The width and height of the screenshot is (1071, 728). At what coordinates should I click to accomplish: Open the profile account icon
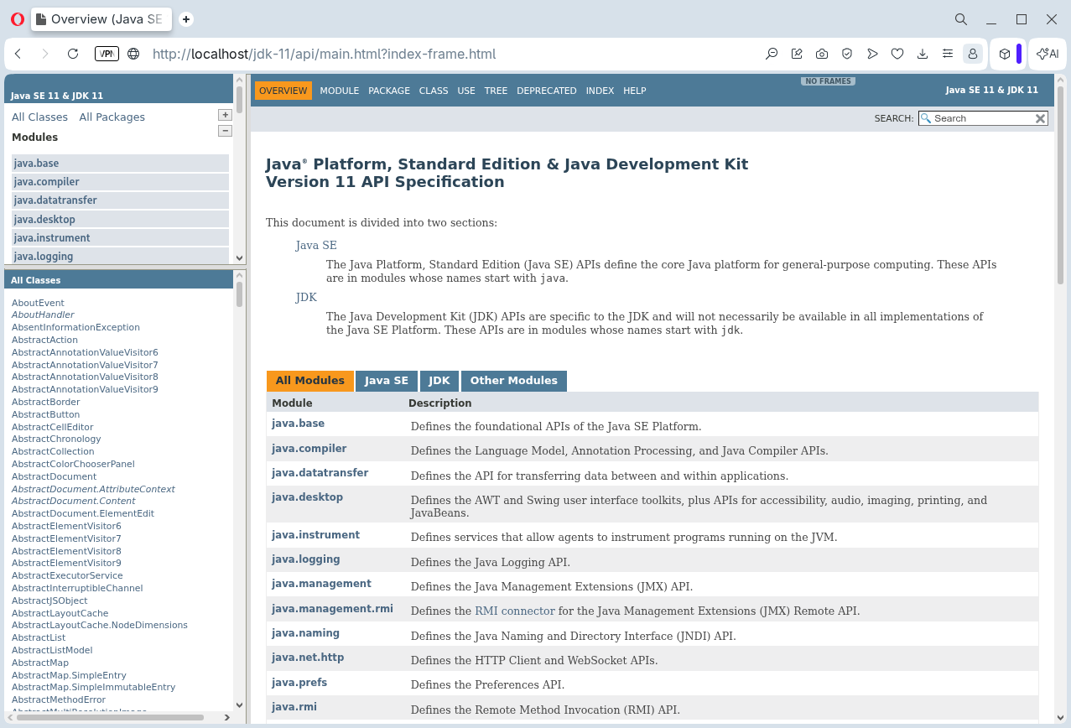click(973, 54)
